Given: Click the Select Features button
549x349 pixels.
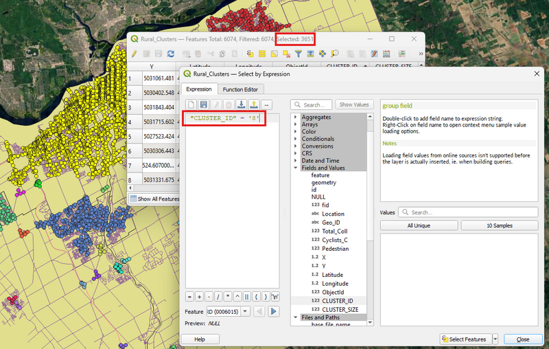Looking at the screenshot, I should click(466, 339).
